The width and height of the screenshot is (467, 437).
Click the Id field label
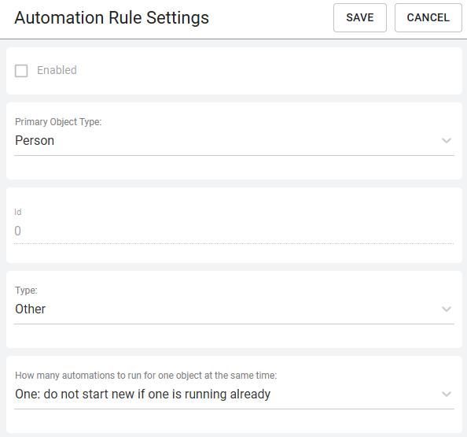(x=18, y=212)
